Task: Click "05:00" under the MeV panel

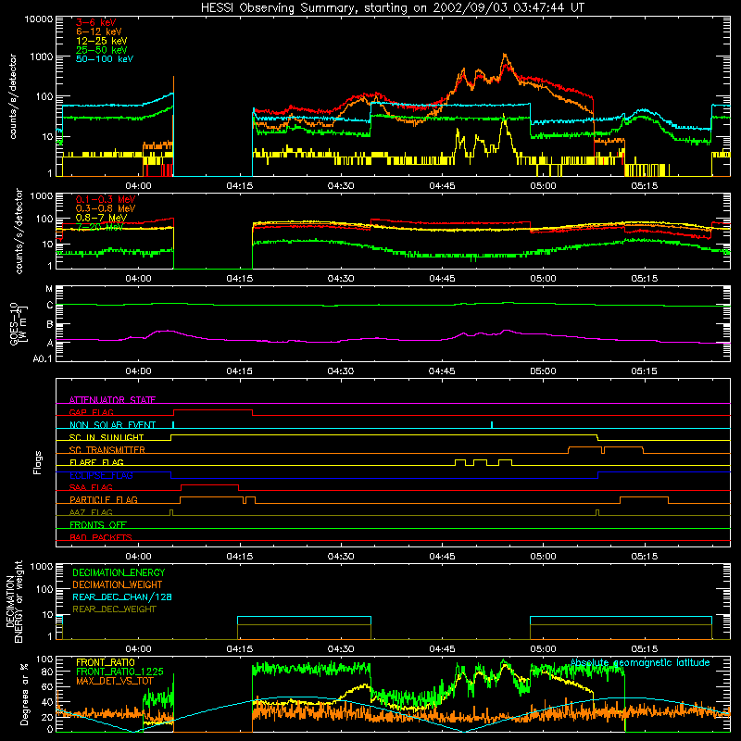Action: 543,278
